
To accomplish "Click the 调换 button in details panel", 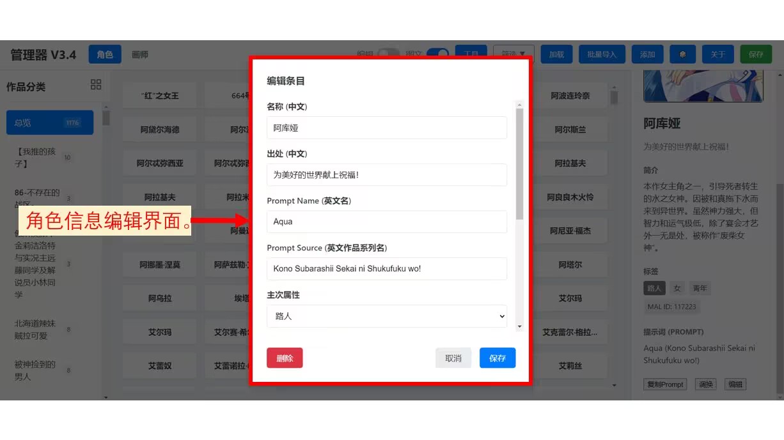I will coord(706,384).
